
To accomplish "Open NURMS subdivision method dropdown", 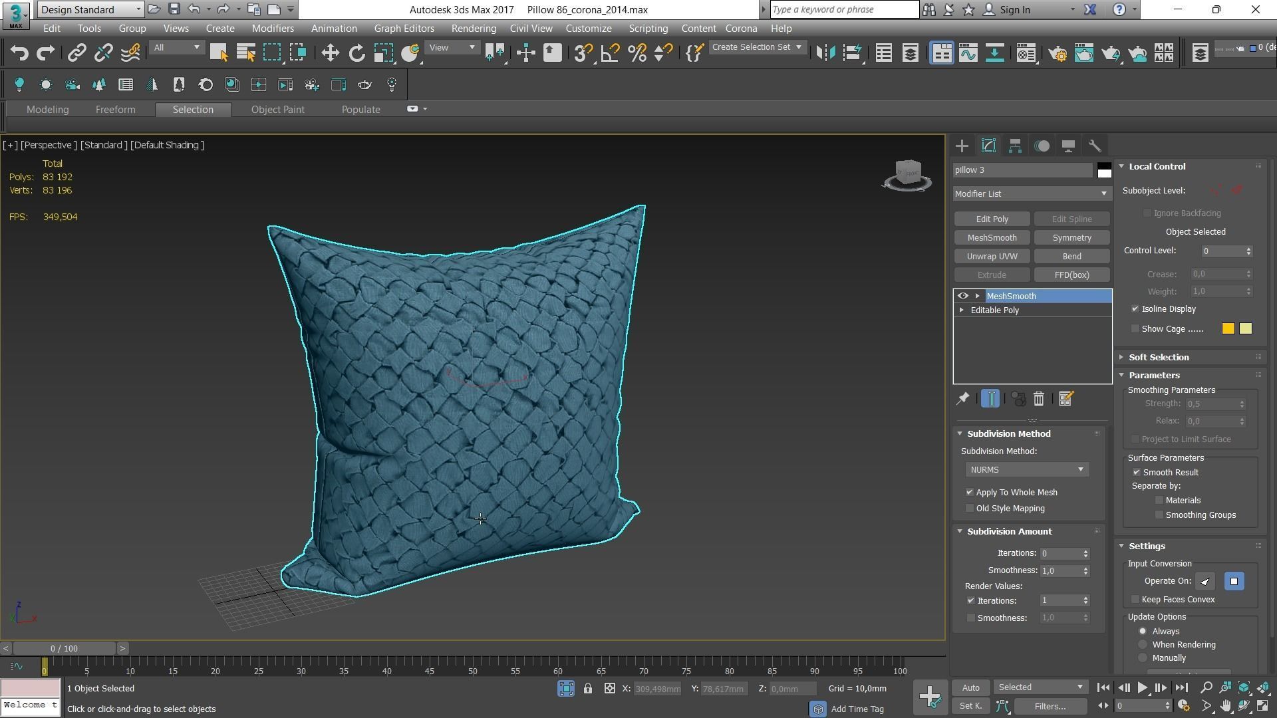I will [x=1027, y=470].
